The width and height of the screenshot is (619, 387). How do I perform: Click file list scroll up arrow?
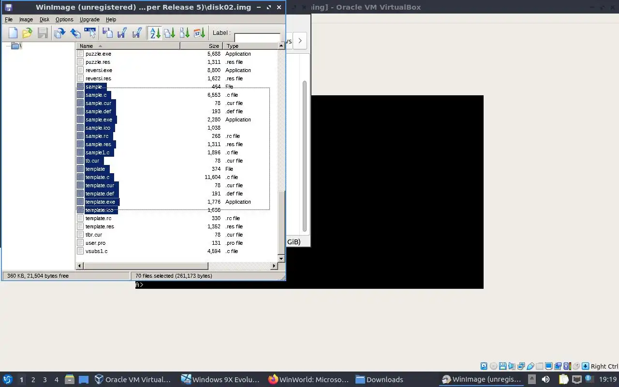[281, 45]
